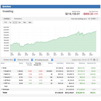Click the Add link in Cost Basis

coord(62,80)
